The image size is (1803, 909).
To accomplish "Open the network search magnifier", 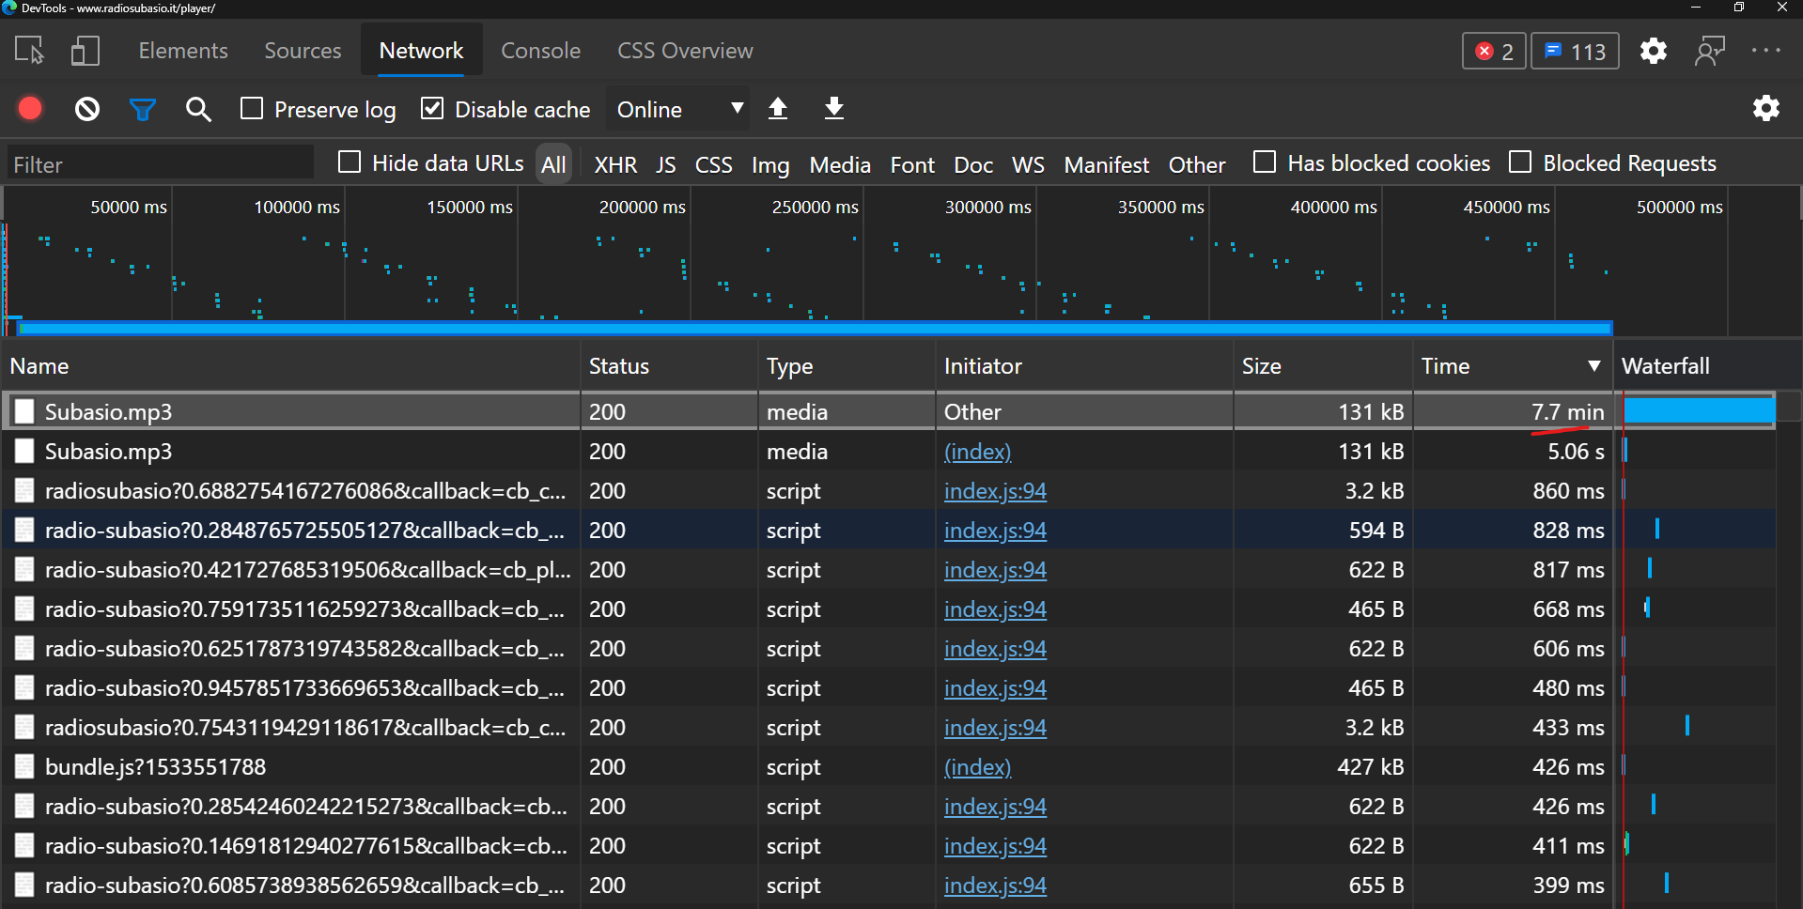I will [x=198, y=109].
